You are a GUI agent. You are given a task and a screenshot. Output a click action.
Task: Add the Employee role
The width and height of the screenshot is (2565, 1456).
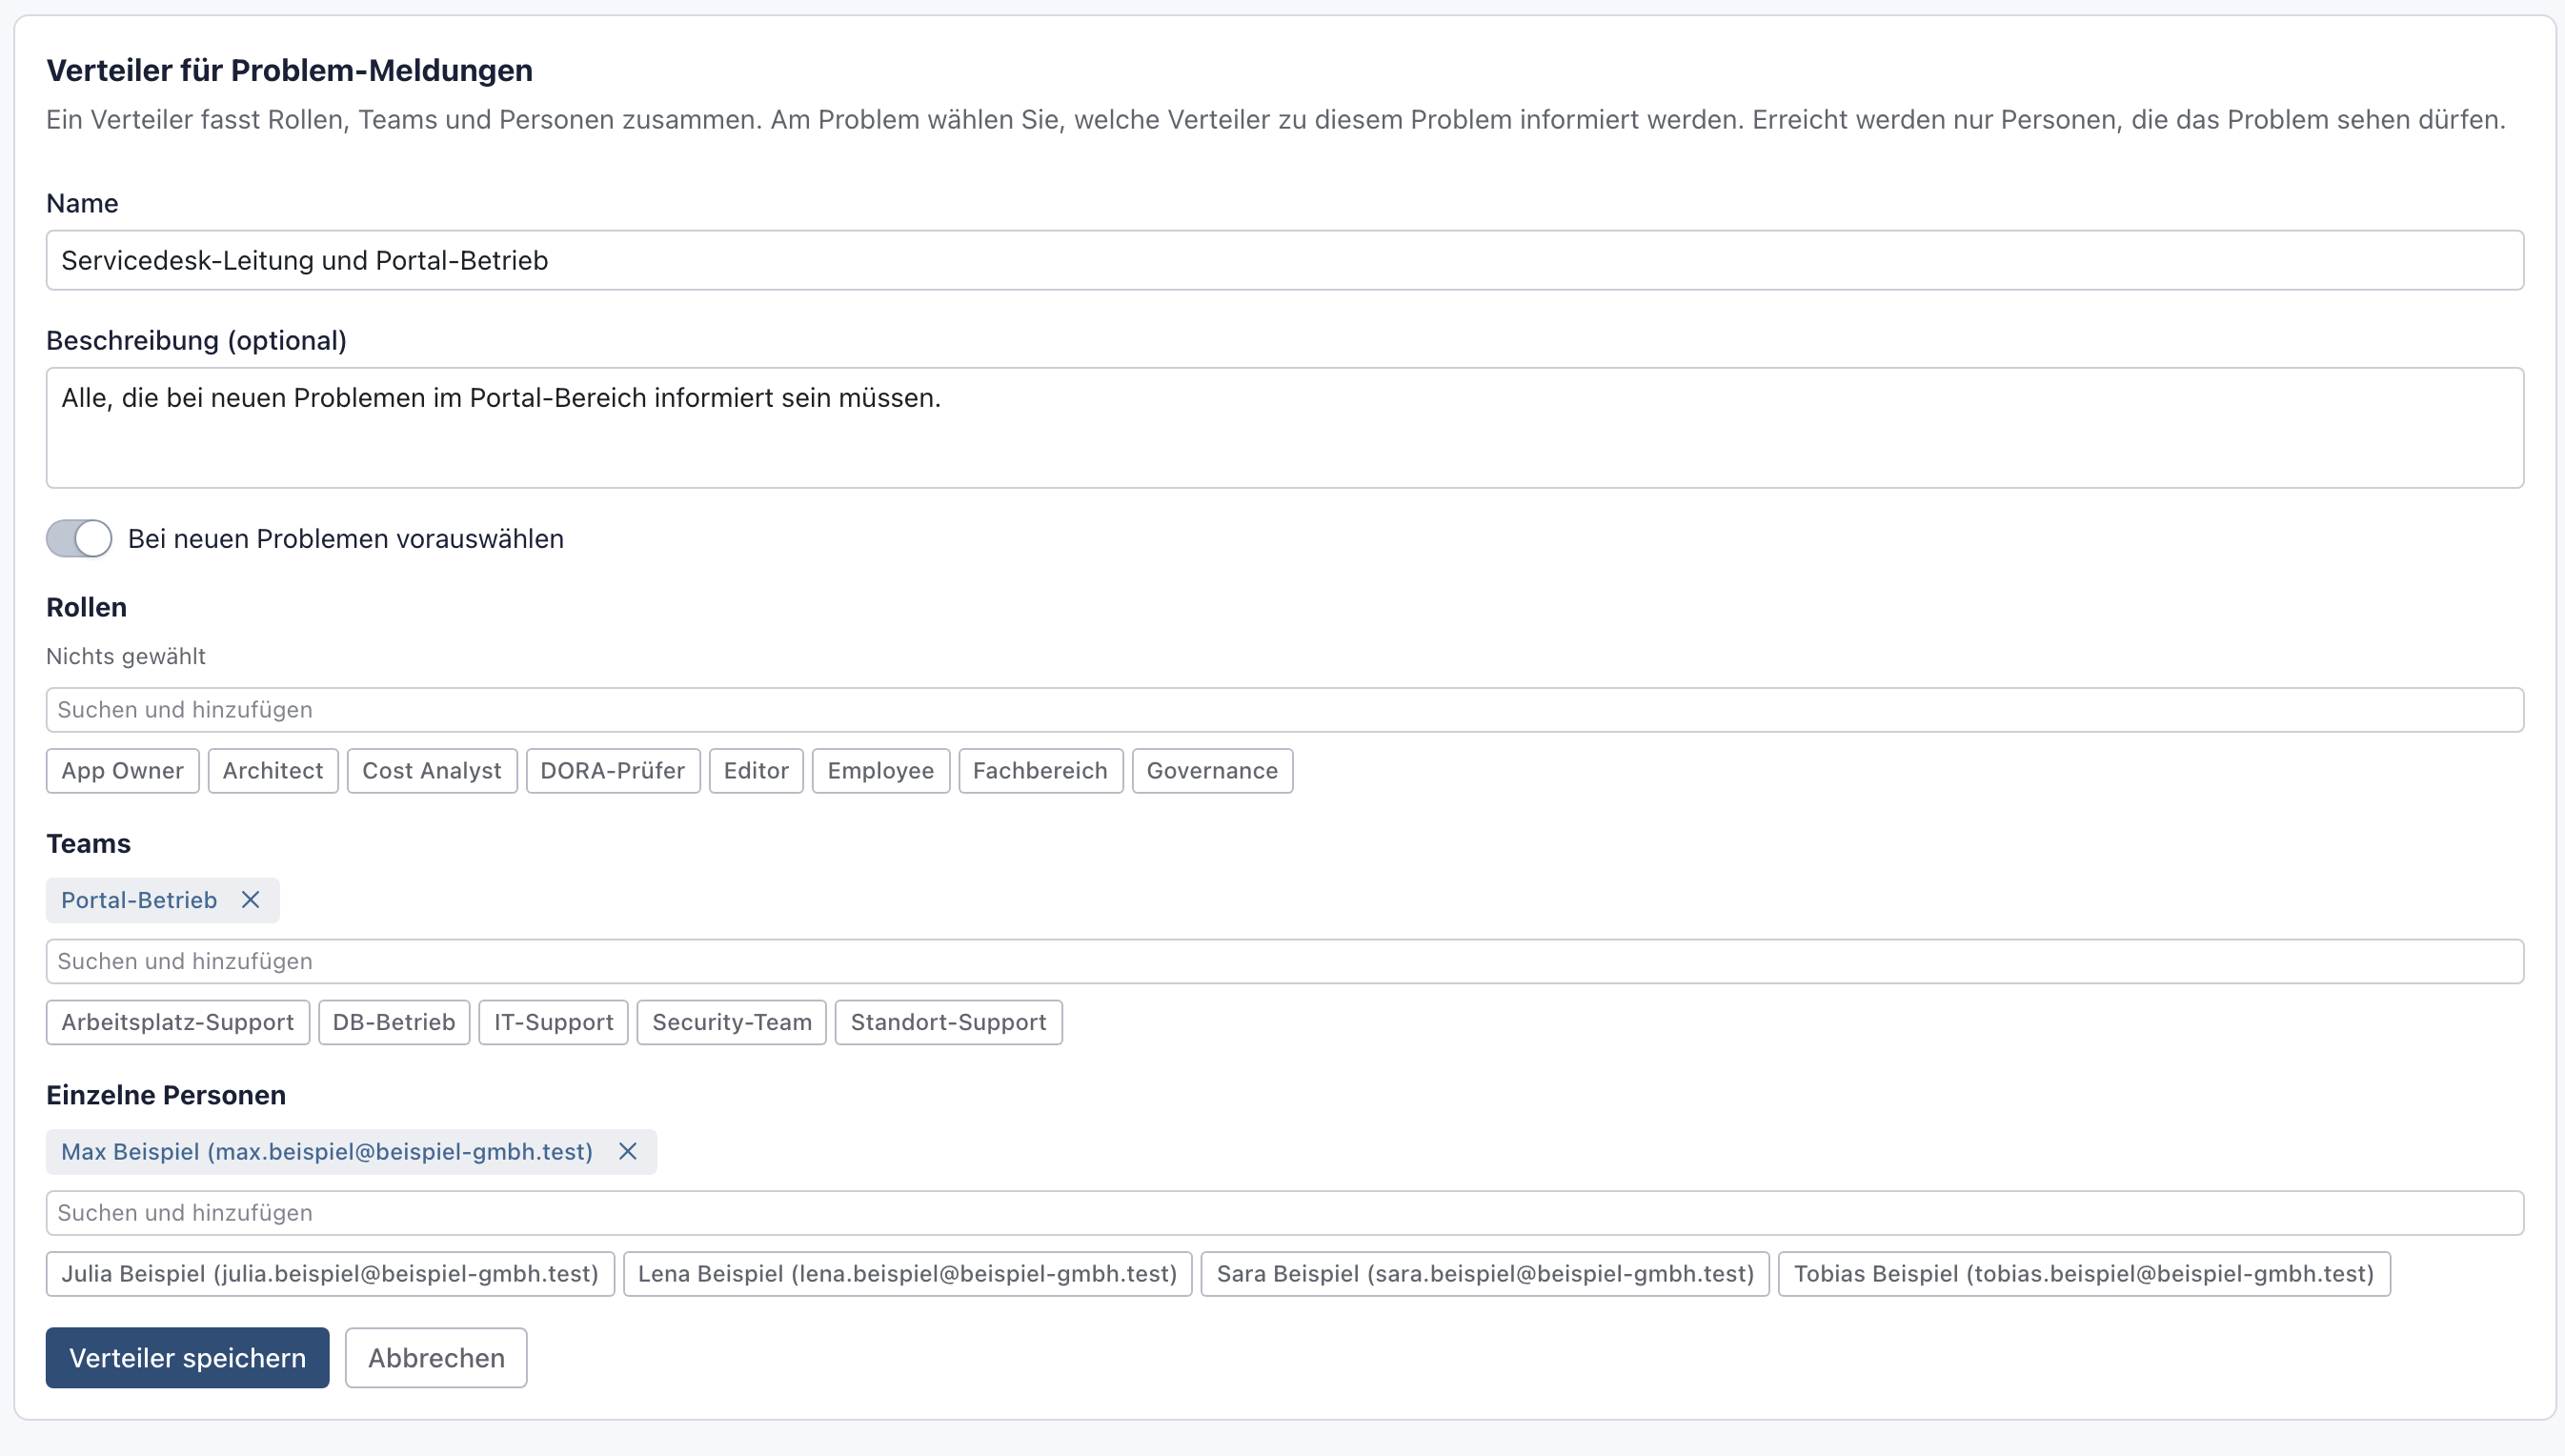(880, 771)
